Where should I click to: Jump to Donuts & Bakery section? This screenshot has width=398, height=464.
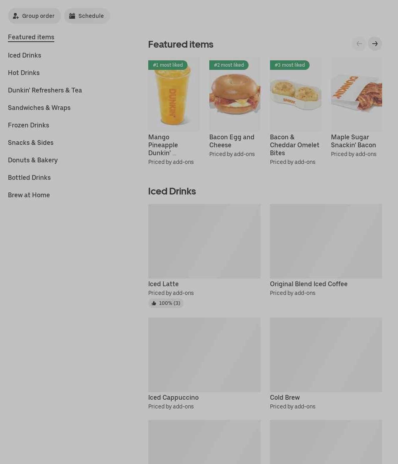(x=33, y=160)
